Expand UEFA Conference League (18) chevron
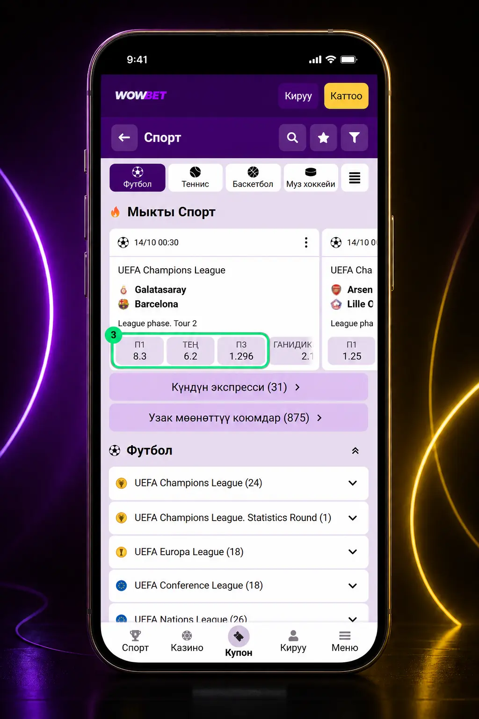This screenshot has width=479, height=719. click(353, 586)
